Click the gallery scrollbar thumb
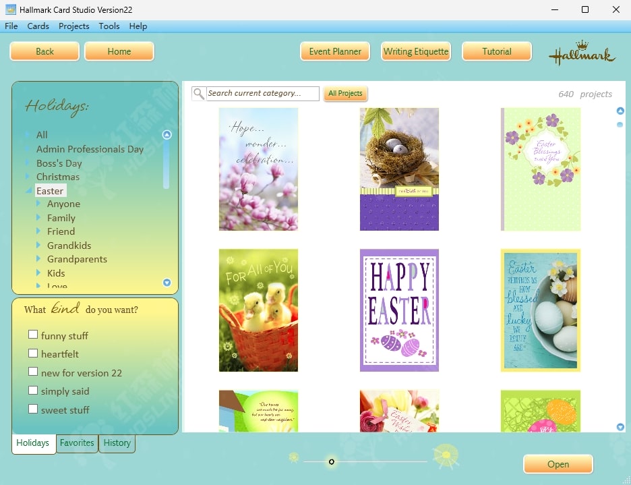631x485 pixels. (x=620, y=125)
